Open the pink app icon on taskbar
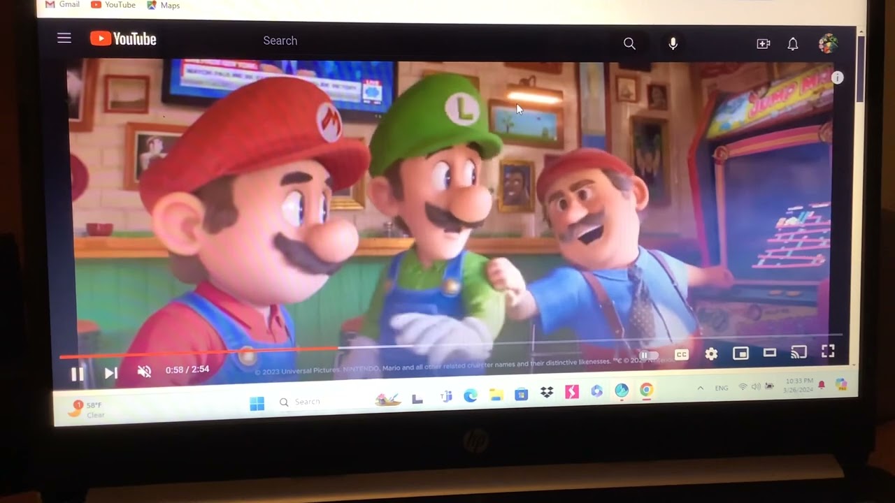Screen dimensions: 895x503 (572, 392)
